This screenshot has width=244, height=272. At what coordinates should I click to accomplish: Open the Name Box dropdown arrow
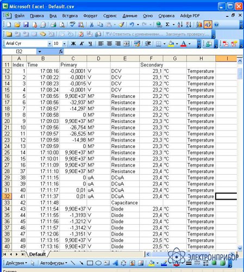[x=40, y=52]
